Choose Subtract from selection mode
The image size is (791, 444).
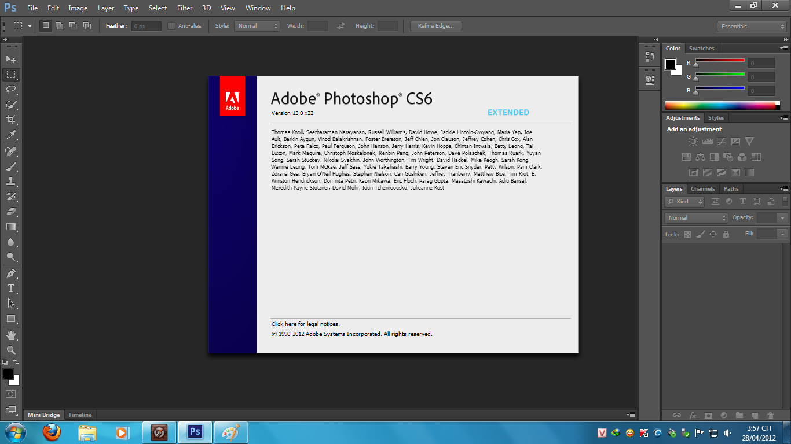[x=73, y=26]
